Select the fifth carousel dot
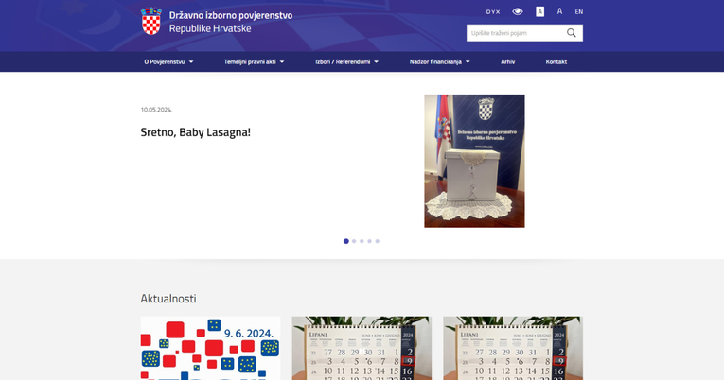The image size is (724, 380). point(378,241)
